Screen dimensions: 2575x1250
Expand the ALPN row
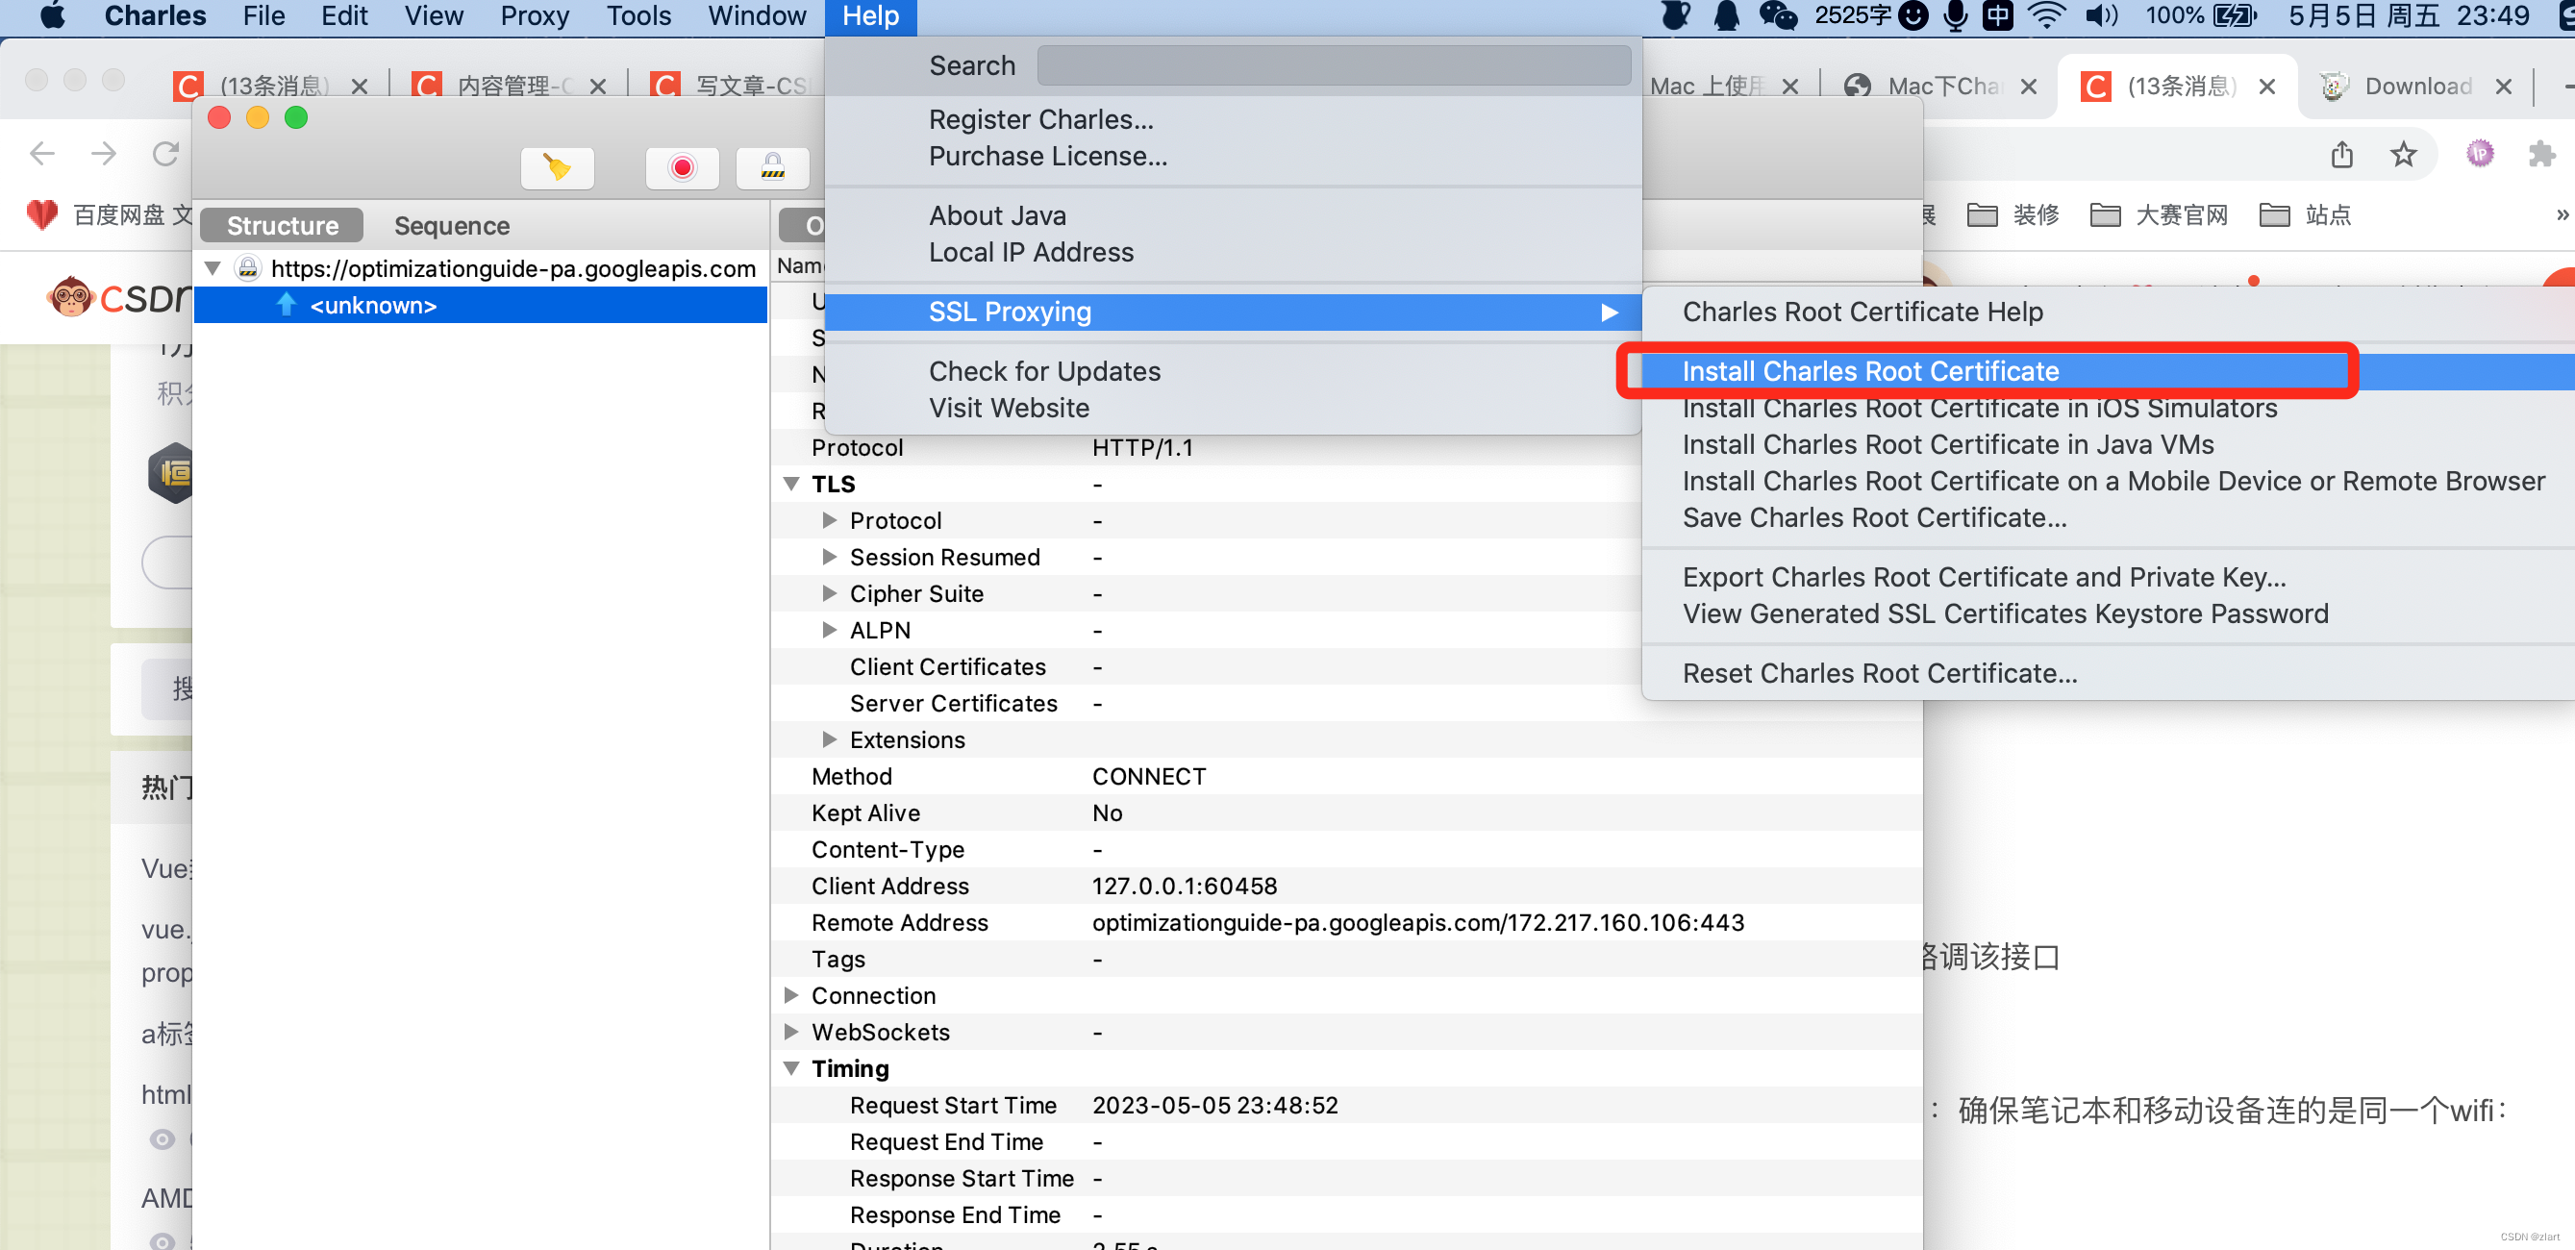(x=829, y=630)
